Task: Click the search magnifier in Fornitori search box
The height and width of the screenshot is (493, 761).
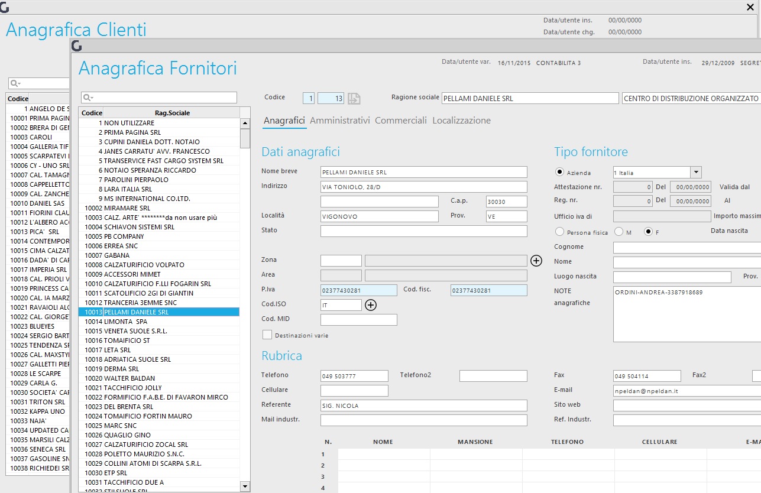Action: (x=87, y=98)
